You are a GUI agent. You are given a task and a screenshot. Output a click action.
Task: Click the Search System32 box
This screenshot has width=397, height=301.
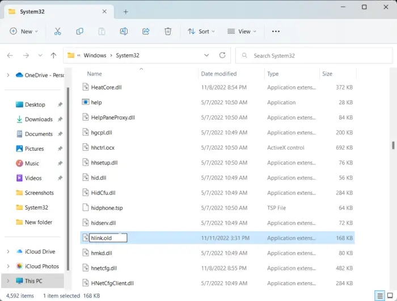[x=312, y=56]
